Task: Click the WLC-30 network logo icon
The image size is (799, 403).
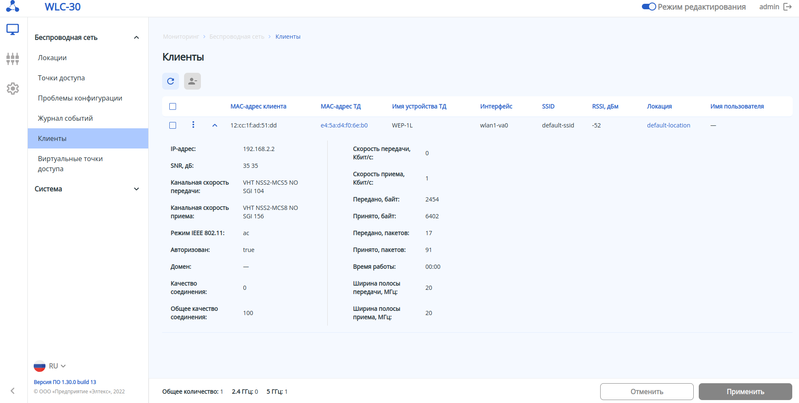Action: 13,6
